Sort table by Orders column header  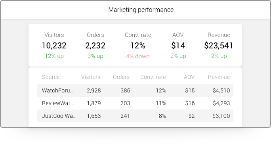[121, 77]
